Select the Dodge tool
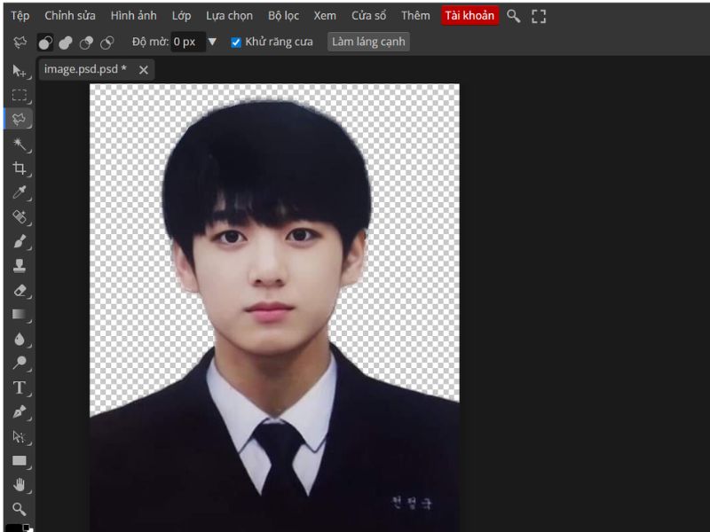Viewport: 710px width, 532px height. coord(19,363)
